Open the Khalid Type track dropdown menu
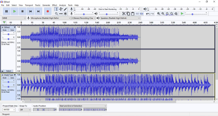 tap(10, 75)
